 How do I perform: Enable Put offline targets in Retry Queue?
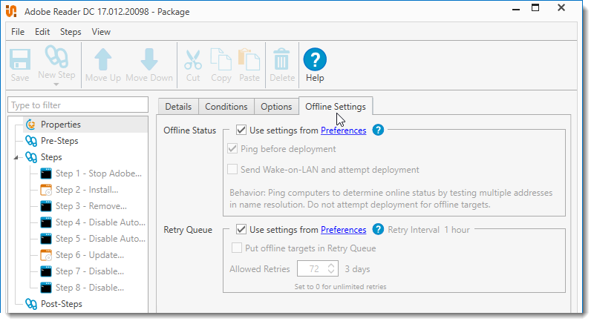click(238, 248)
